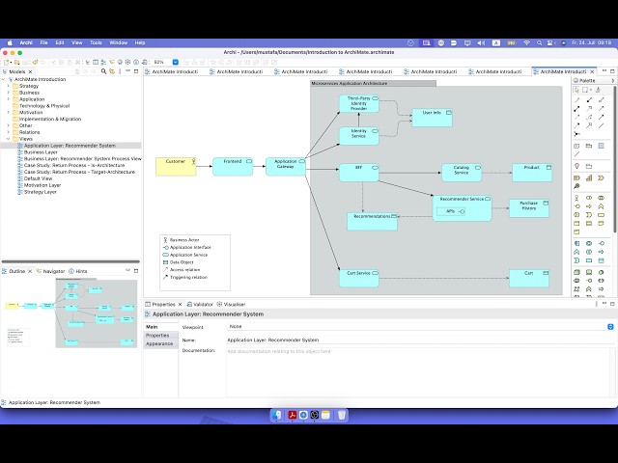Show the Properties view via toolbar icon
Screen dimensions: 618x463
click(96, 63)
